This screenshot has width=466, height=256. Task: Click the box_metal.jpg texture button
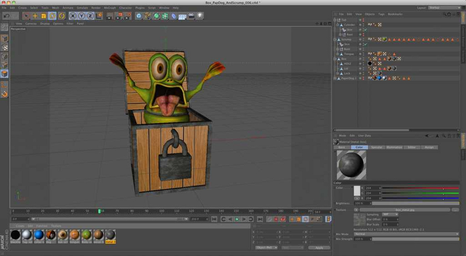click(x=404, y=210)
